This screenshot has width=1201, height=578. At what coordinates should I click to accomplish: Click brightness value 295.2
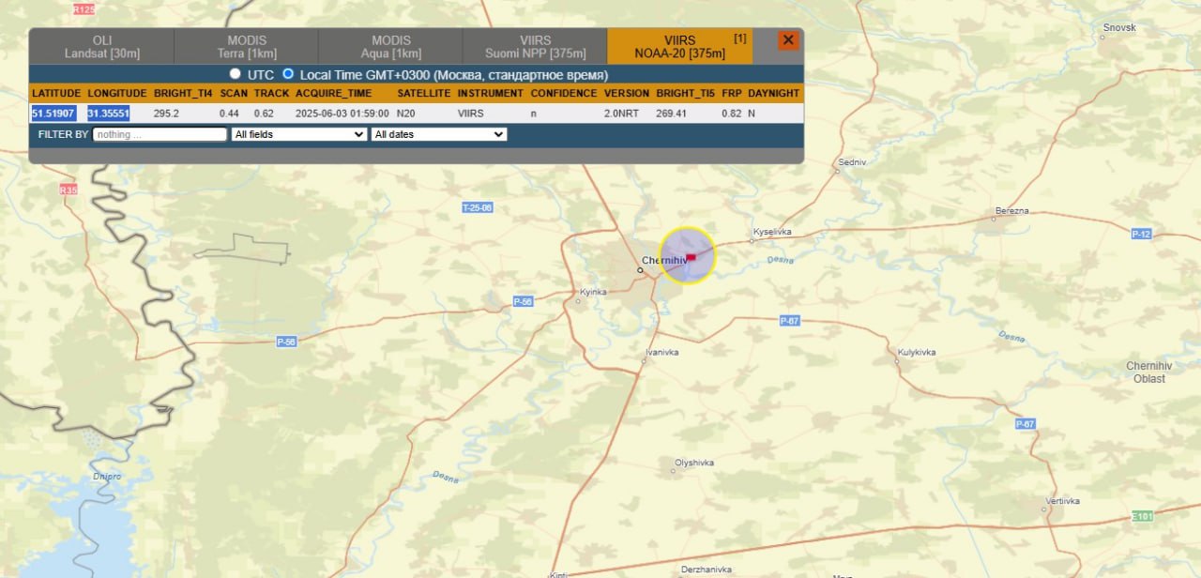[166, 114]
